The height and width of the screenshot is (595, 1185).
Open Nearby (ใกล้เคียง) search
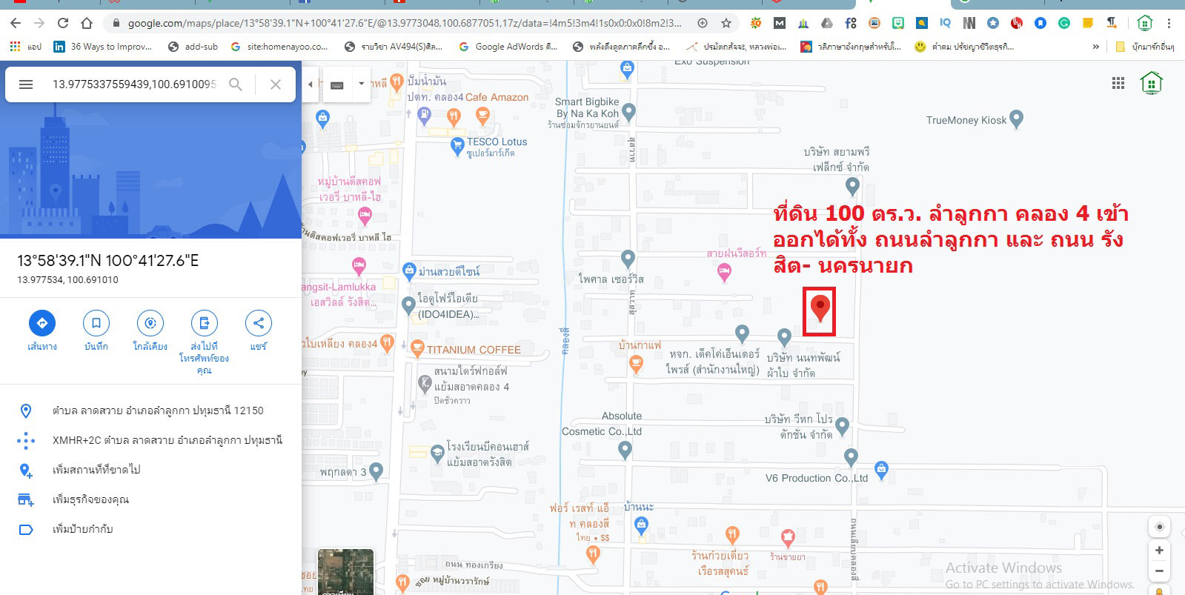tap(150, 323)
